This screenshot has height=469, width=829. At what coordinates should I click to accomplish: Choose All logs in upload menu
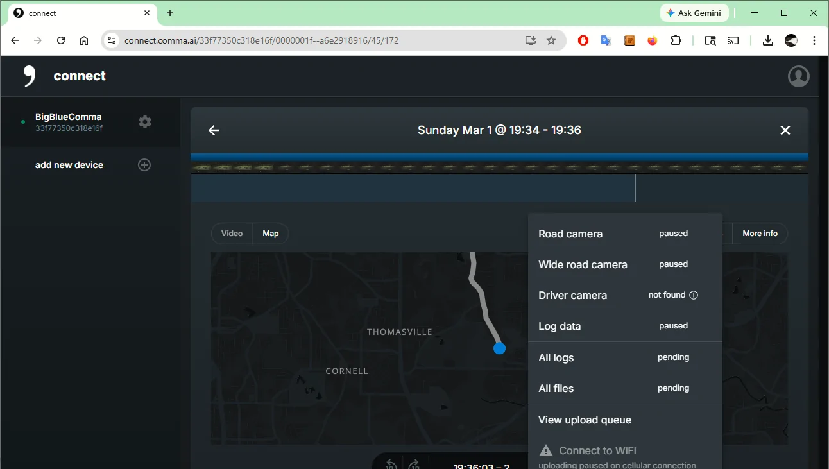point(556,358)
